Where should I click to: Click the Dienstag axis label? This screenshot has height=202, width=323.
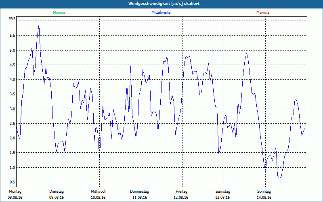pos(57,191)
